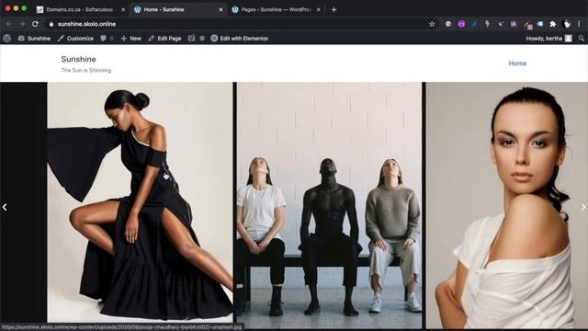The height and width of the screenshot is (331, 588).
Task: Close the Pages ‹ Sunshine tab
Action: point(319,10)
